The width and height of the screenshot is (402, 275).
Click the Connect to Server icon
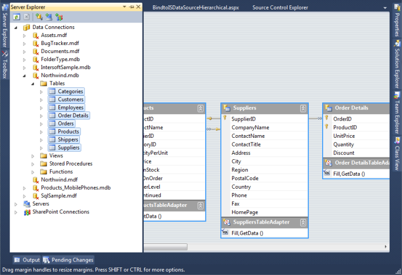49,17
